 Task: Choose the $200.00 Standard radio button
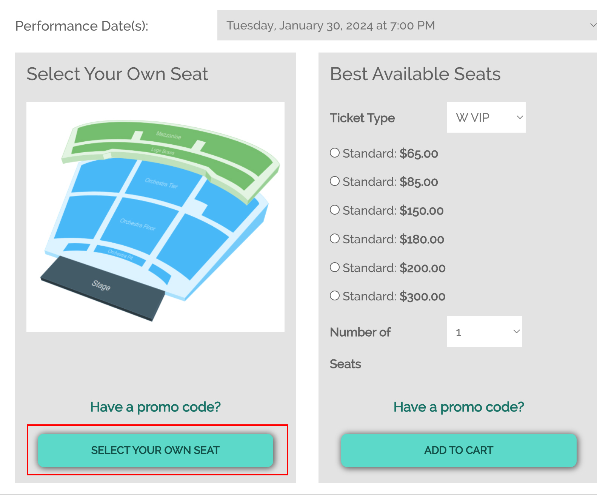click(335, 268)
